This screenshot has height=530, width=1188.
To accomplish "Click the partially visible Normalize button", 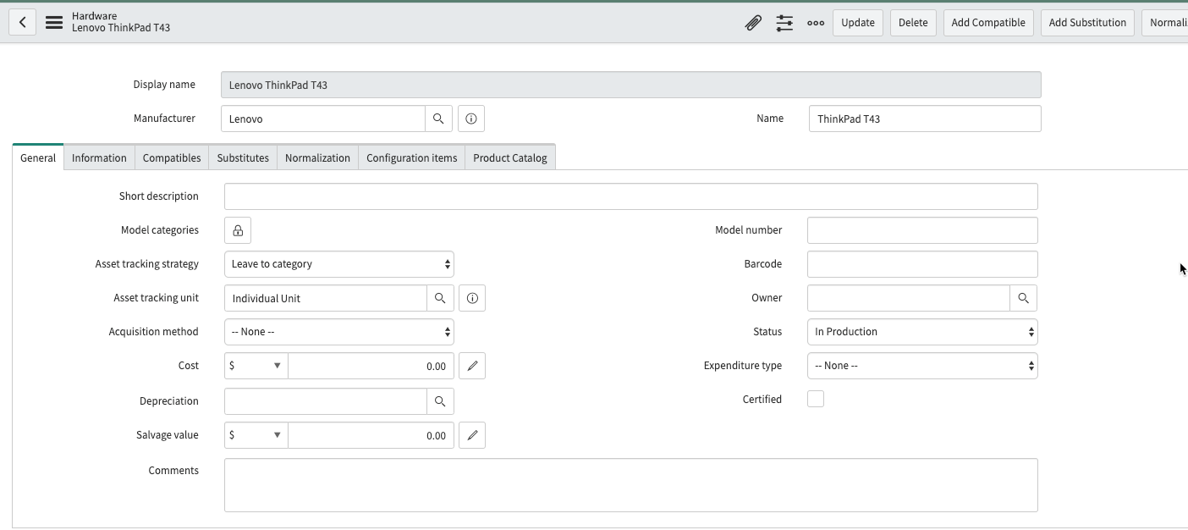I will pos(1165,23).
